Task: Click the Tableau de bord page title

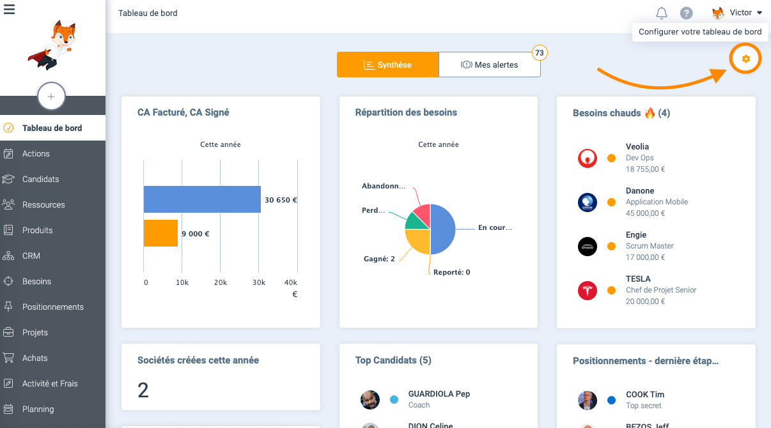Action: [x=148, y=13]
